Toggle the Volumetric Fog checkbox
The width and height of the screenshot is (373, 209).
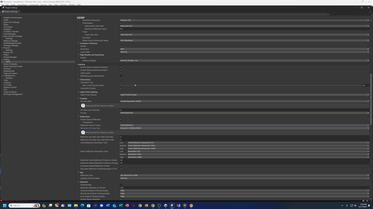point(121,82)
